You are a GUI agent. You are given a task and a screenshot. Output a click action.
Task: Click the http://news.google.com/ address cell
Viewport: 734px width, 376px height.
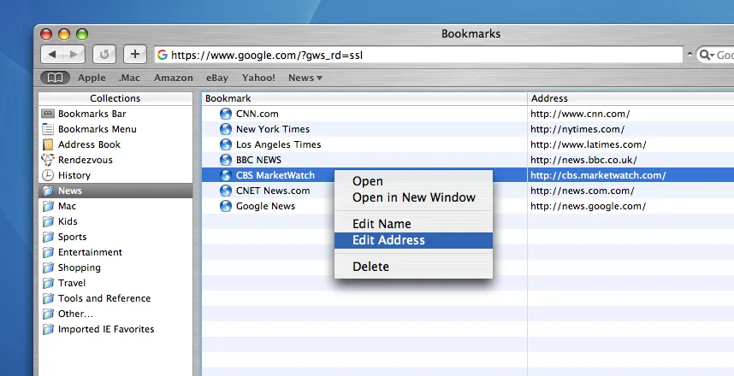(588, 206)
